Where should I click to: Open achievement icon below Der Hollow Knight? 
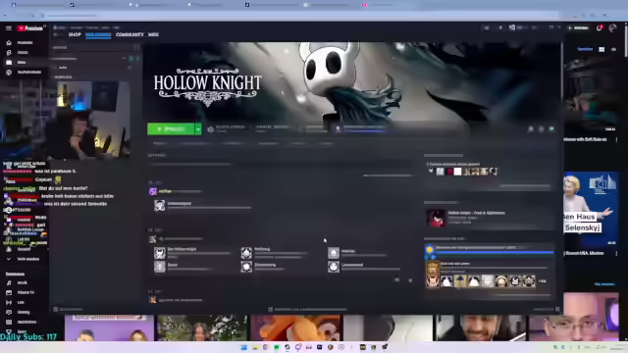159,267
